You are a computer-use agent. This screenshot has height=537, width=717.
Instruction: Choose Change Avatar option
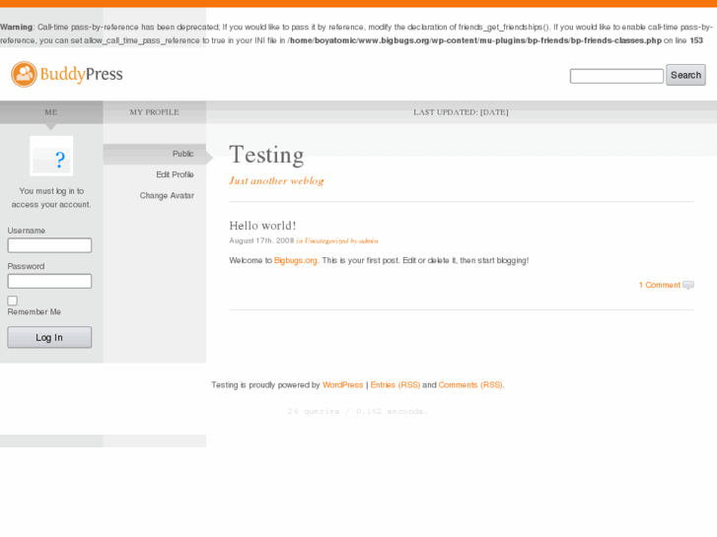(167, 196)
